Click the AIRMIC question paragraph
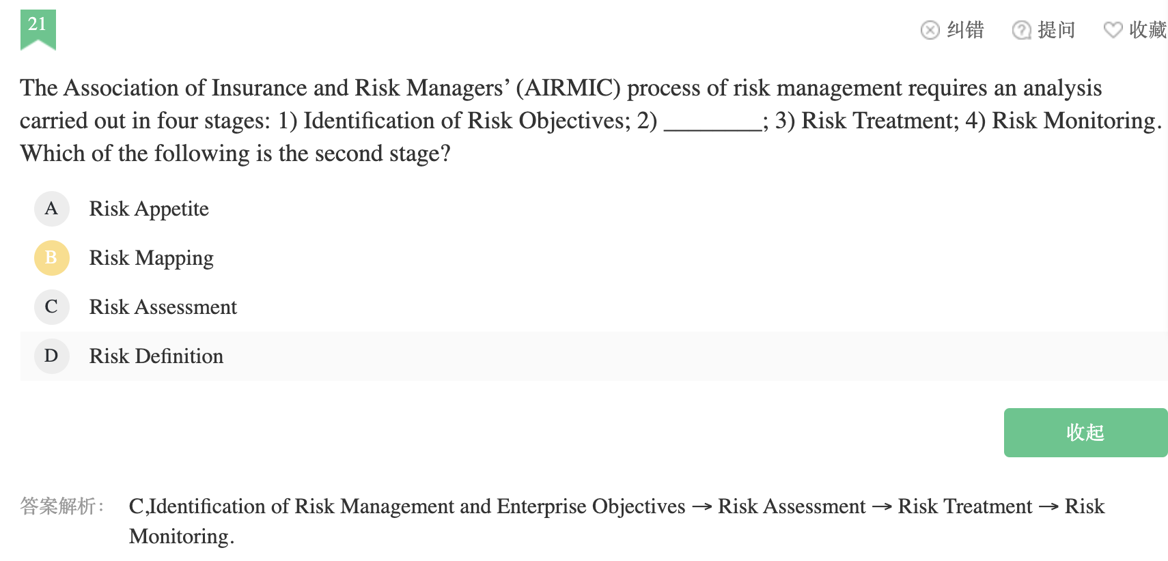1168x561 pixels. click(560, 121)
